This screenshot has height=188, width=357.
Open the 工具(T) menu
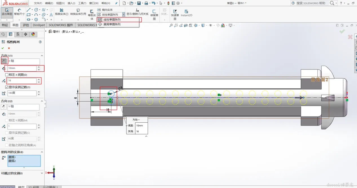coord(82,3)
